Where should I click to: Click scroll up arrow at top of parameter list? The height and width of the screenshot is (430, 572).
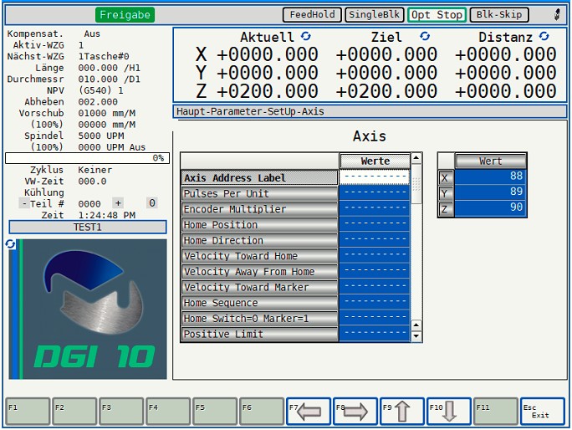[x=416, y=158]
